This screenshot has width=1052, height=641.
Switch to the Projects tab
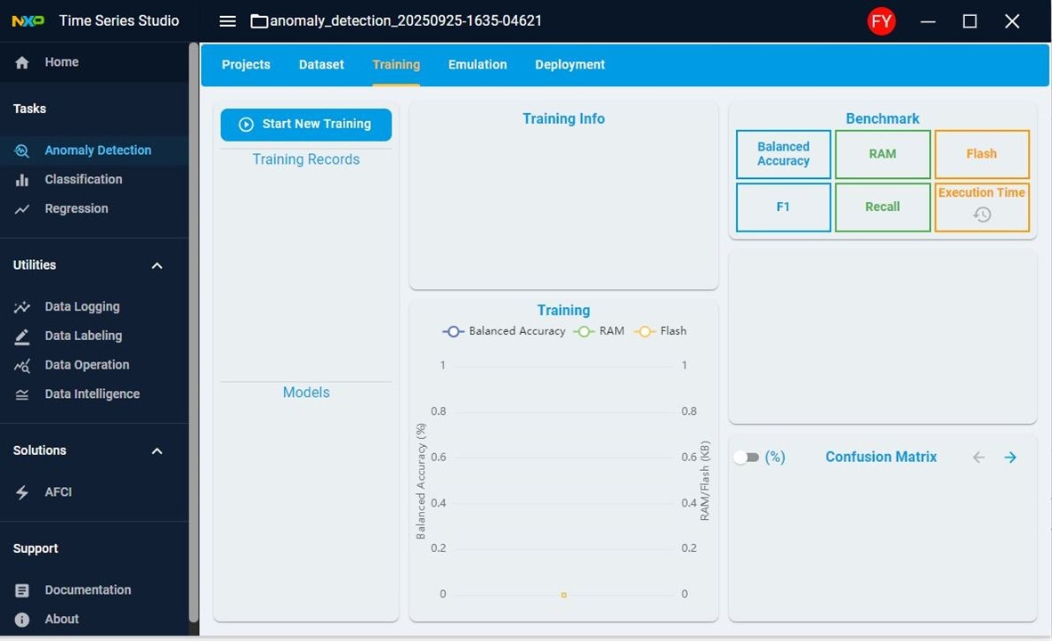point(247,64)
